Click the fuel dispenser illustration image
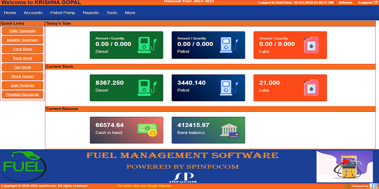 [x=345, y=166]
